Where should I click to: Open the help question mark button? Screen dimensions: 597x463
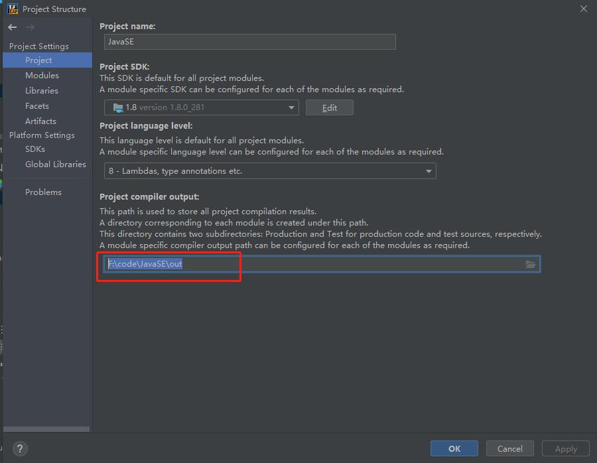(x=20, y=448)
